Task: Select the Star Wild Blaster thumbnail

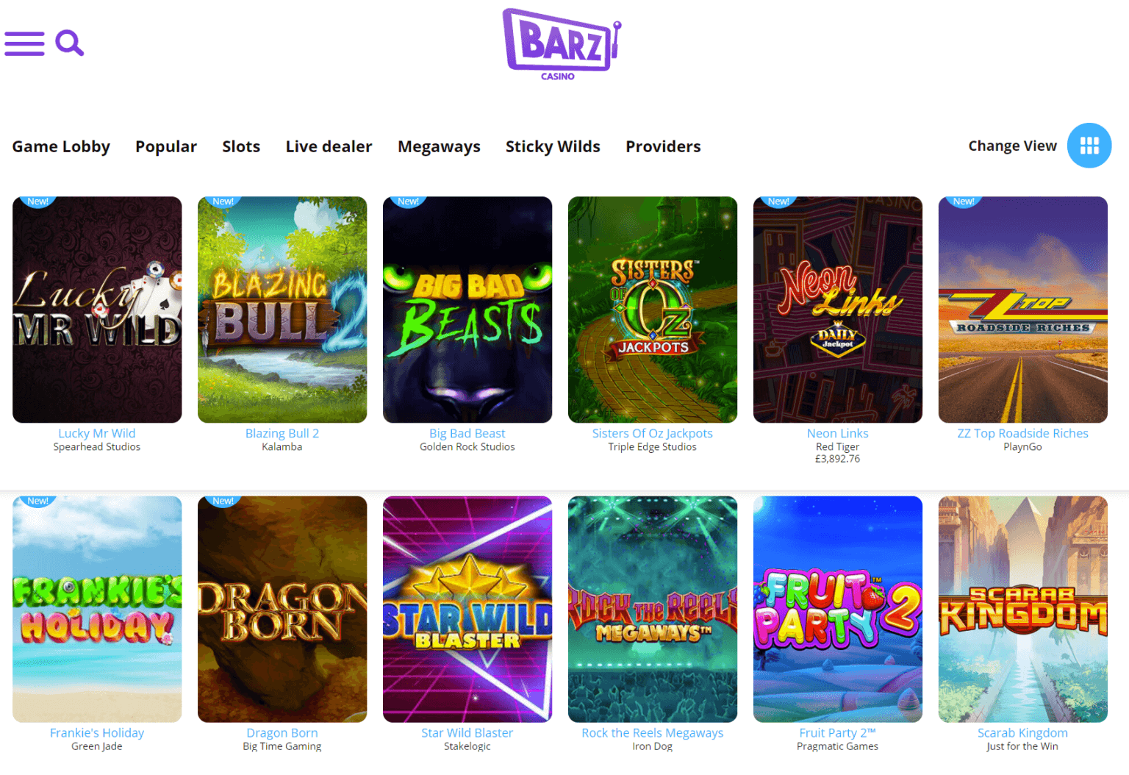Action: [x=467, y=609]
